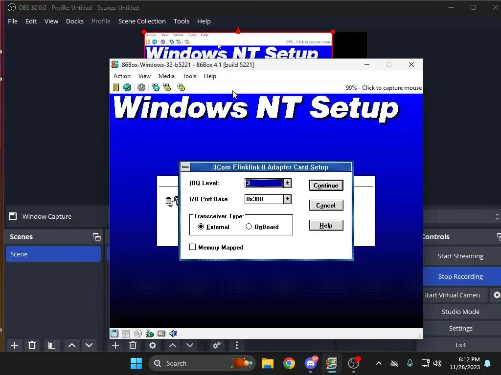
Task: Pause the 86Box emulation
Action: click(116, 87)
